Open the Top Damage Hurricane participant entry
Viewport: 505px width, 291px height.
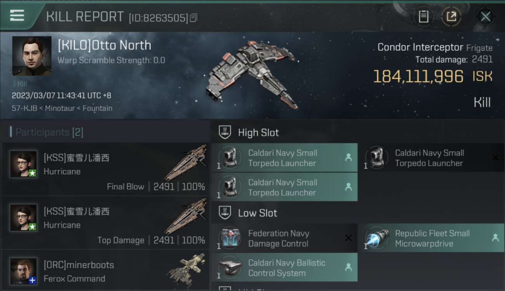[106, 223]
